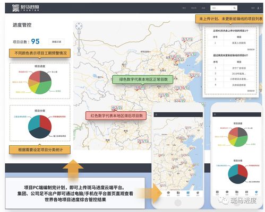Click the magnifier search icon in header
Screen dimensions: 265x212
[234, 8]
